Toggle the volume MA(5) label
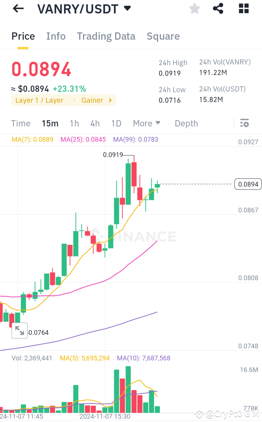 pos(85,358)
